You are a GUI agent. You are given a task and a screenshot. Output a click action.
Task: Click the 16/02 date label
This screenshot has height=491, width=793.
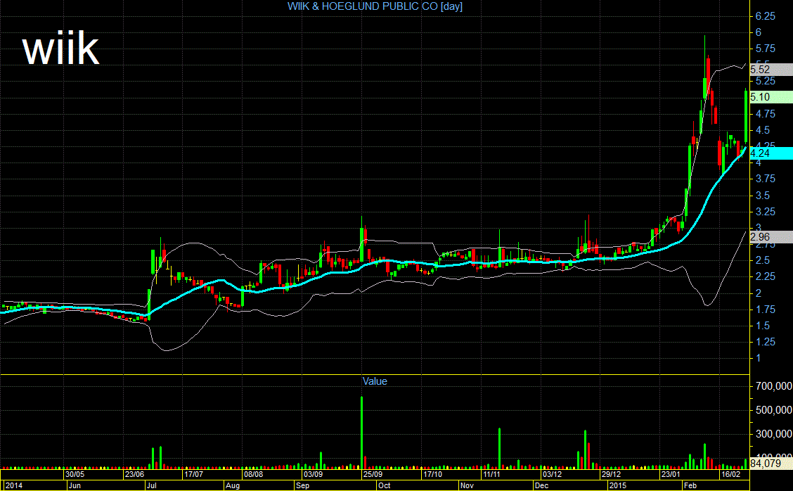(x=731, y=474)
